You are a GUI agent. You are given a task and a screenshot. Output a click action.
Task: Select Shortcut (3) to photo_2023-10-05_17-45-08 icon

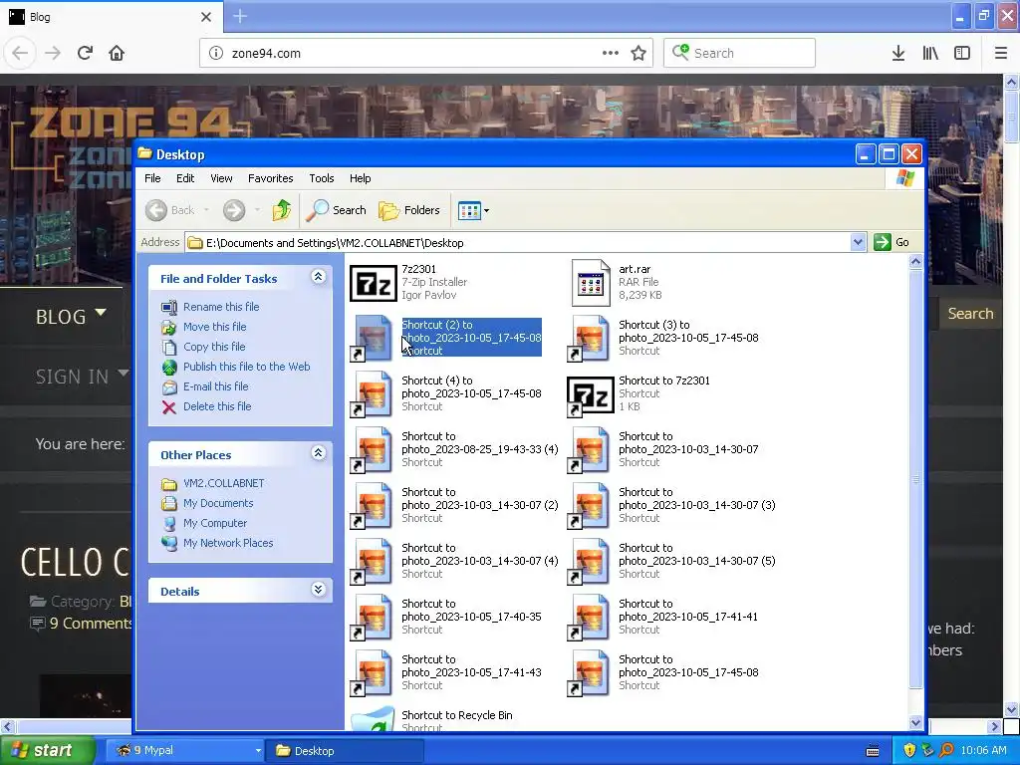coord(589,339)
